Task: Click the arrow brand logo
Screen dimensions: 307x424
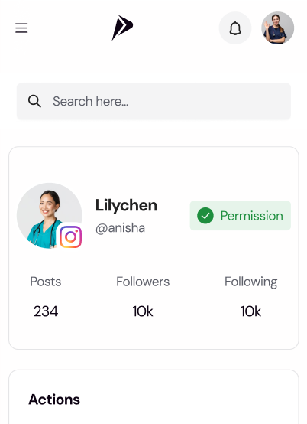Action: (x=122, y=28)
